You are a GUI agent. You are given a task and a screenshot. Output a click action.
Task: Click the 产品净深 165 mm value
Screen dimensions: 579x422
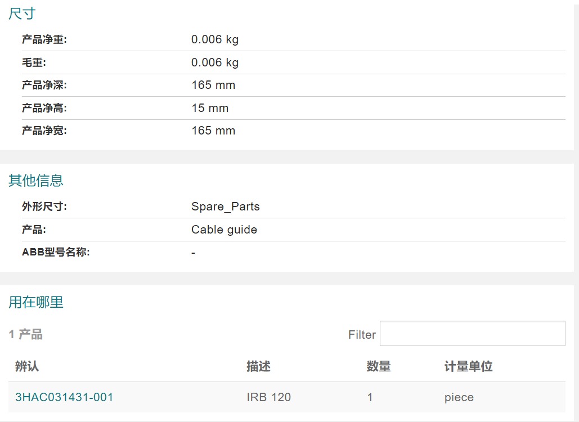213,85
